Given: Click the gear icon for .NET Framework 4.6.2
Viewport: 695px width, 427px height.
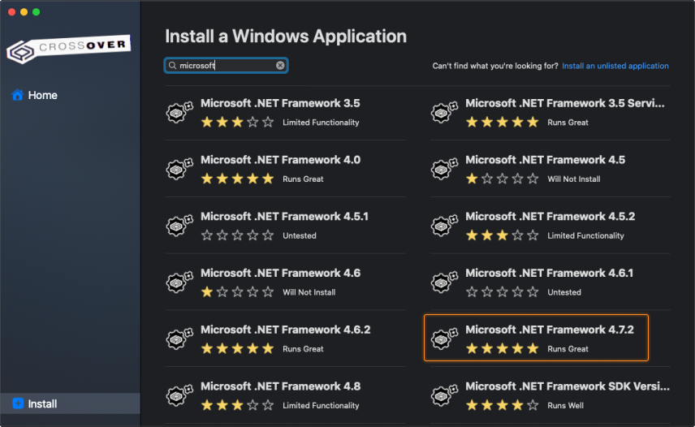Looking at the screenshot, I should tap(179, 339).
